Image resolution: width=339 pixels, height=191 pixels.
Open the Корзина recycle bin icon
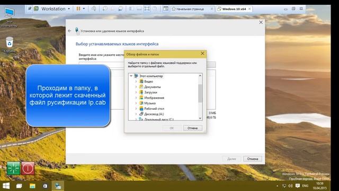10,45
